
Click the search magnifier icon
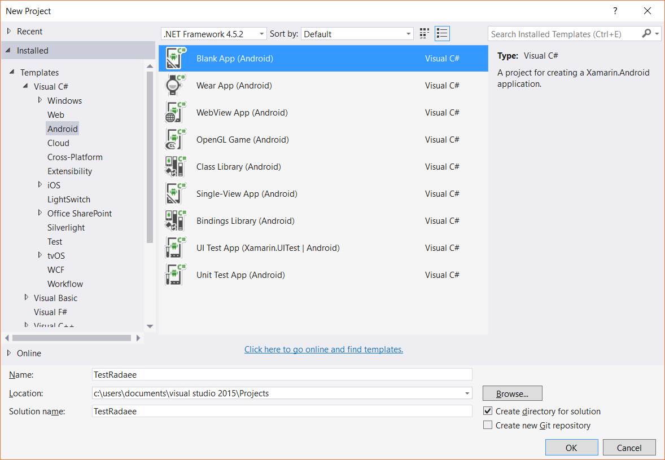click(x=647, y=34)
